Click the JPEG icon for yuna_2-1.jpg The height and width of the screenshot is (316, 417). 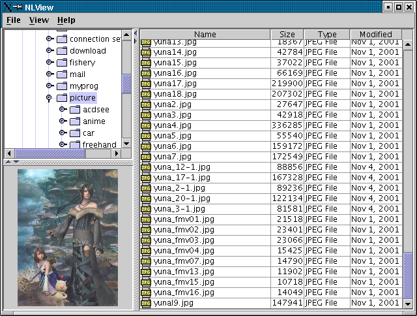point(146,188)
